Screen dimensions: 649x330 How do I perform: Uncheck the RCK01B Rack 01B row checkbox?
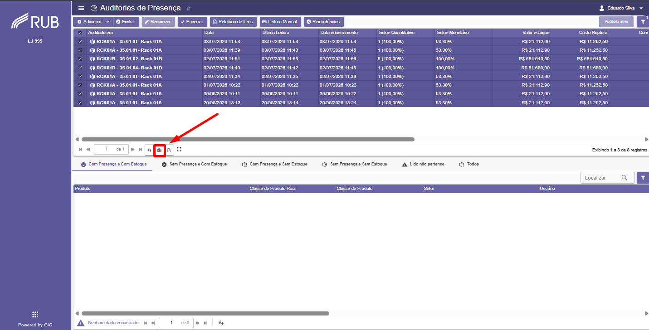click(x=80, y=59)
